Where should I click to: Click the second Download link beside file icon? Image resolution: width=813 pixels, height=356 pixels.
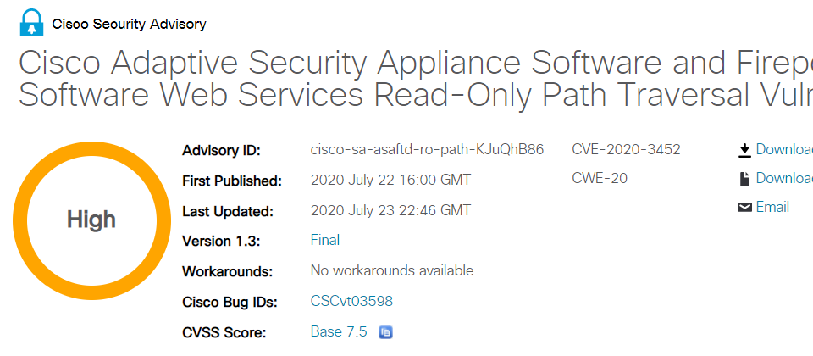[784, 179]
